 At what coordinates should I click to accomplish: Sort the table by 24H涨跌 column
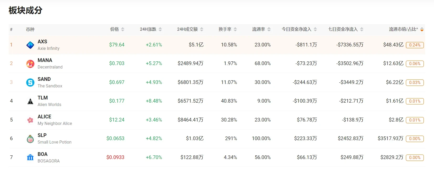click(x=160, y=29)
